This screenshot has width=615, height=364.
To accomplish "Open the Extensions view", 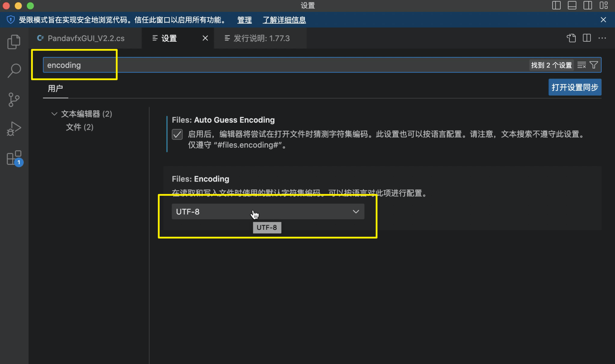I will 14,158.
